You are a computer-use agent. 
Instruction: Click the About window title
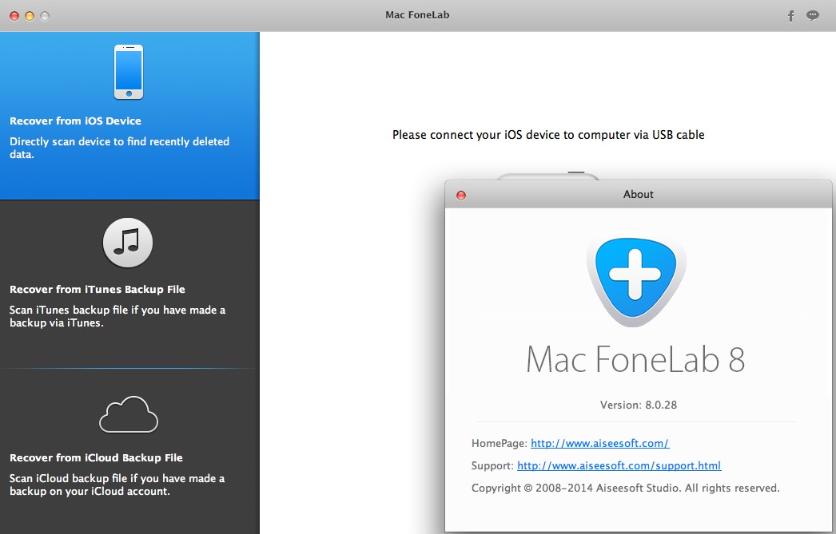(639, 194)
